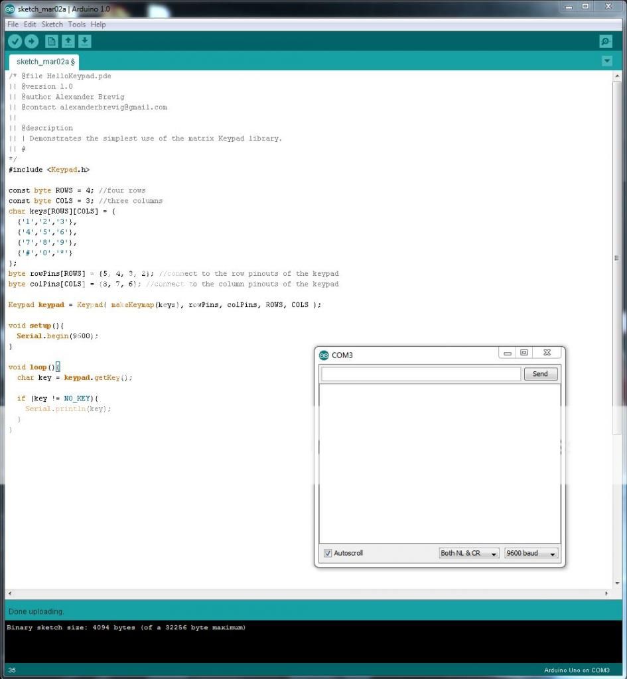Click the 'Serial.begin(9600);' code line
Screen dimensions: 627x679
[57, 336]
